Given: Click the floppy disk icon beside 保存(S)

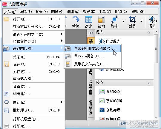Looking at the screenshot, I should click(7, 64).
